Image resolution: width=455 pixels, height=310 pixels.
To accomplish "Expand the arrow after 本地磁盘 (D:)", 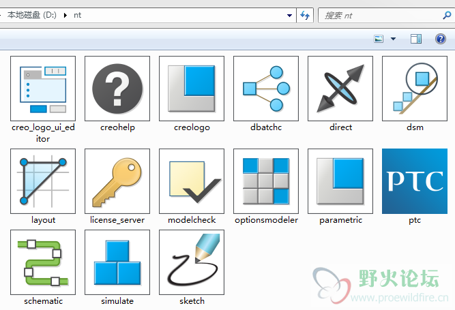I will pyautogui.click(x=65, y=15).
